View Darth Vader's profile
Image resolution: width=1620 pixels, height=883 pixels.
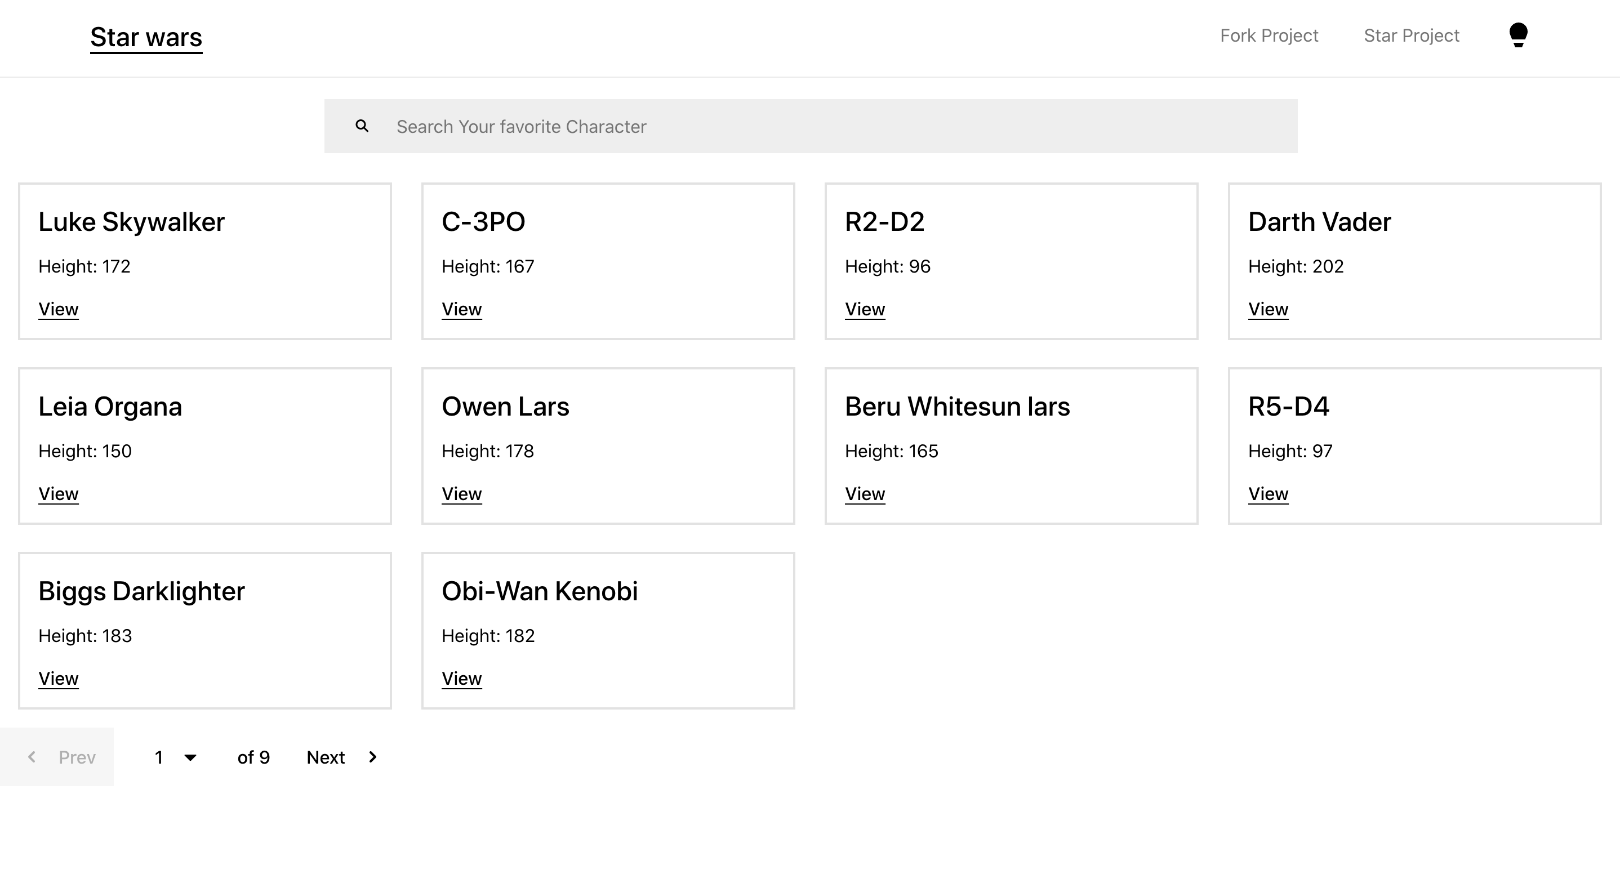1268,309
